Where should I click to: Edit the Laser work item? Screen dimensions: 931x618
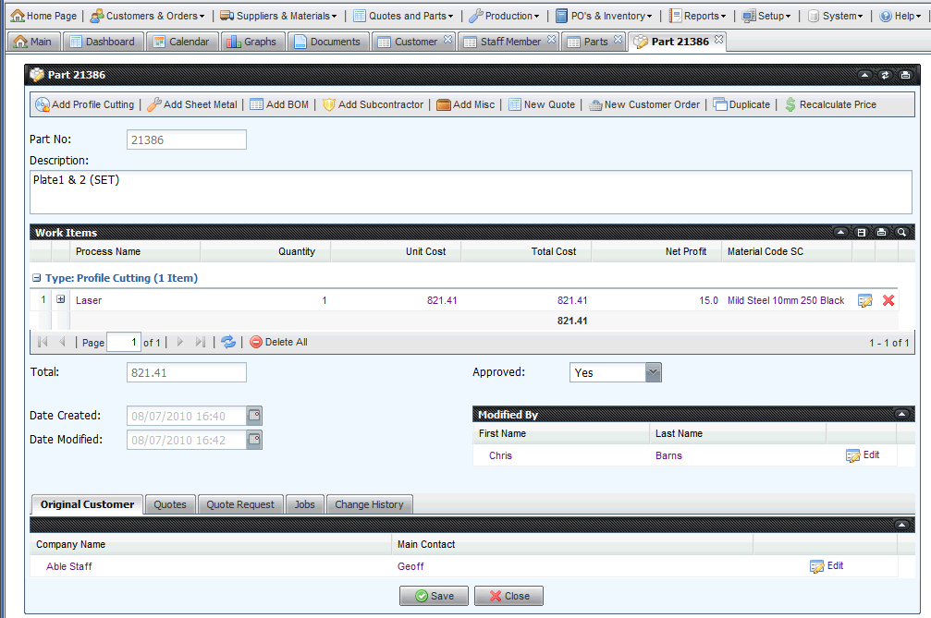click(x=865, y=300)
